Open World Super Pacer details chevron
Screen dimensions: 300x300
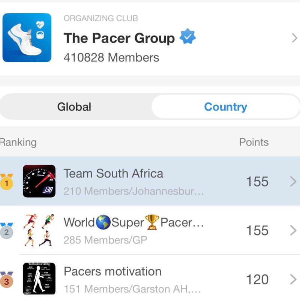293,230
